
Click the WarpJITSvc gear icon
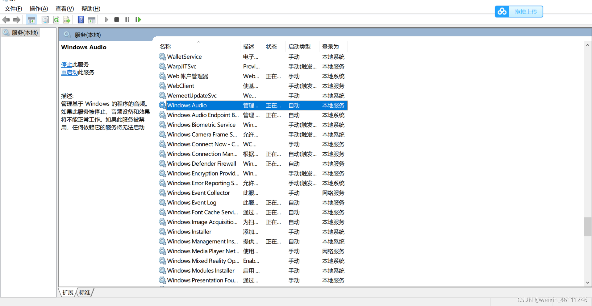pyautogui.click(x=162, y=66)
